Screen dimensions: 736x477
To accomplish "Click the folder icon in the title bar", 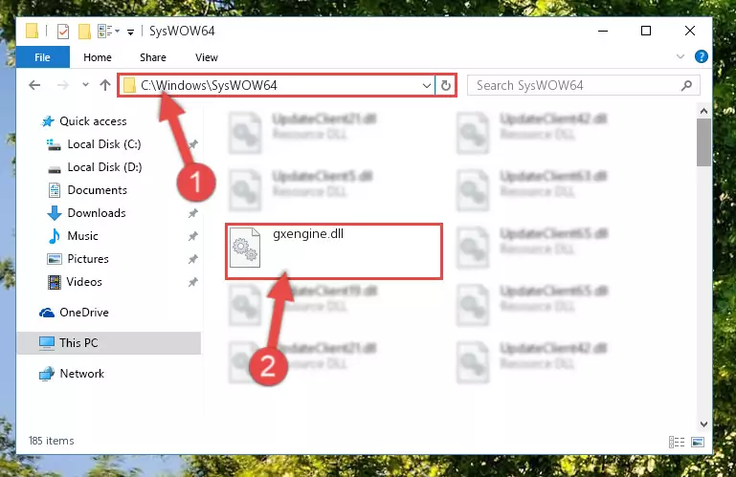I will tap(32, 31).
